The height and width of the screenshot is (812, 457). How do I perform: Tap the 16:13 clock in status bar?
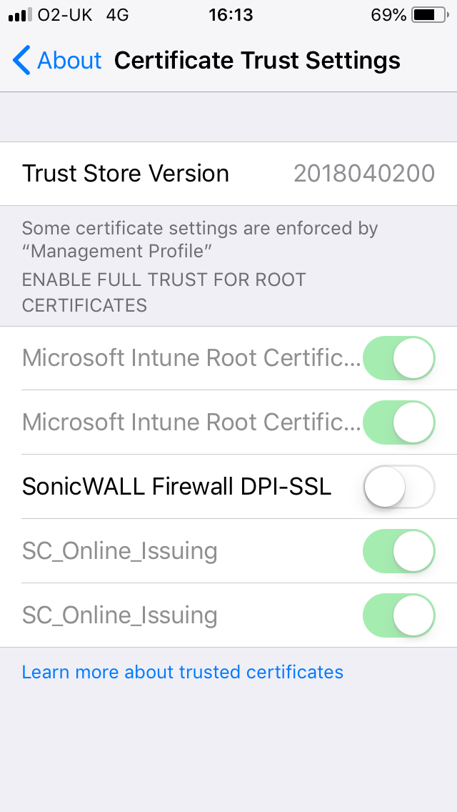[x=231, y=15]
